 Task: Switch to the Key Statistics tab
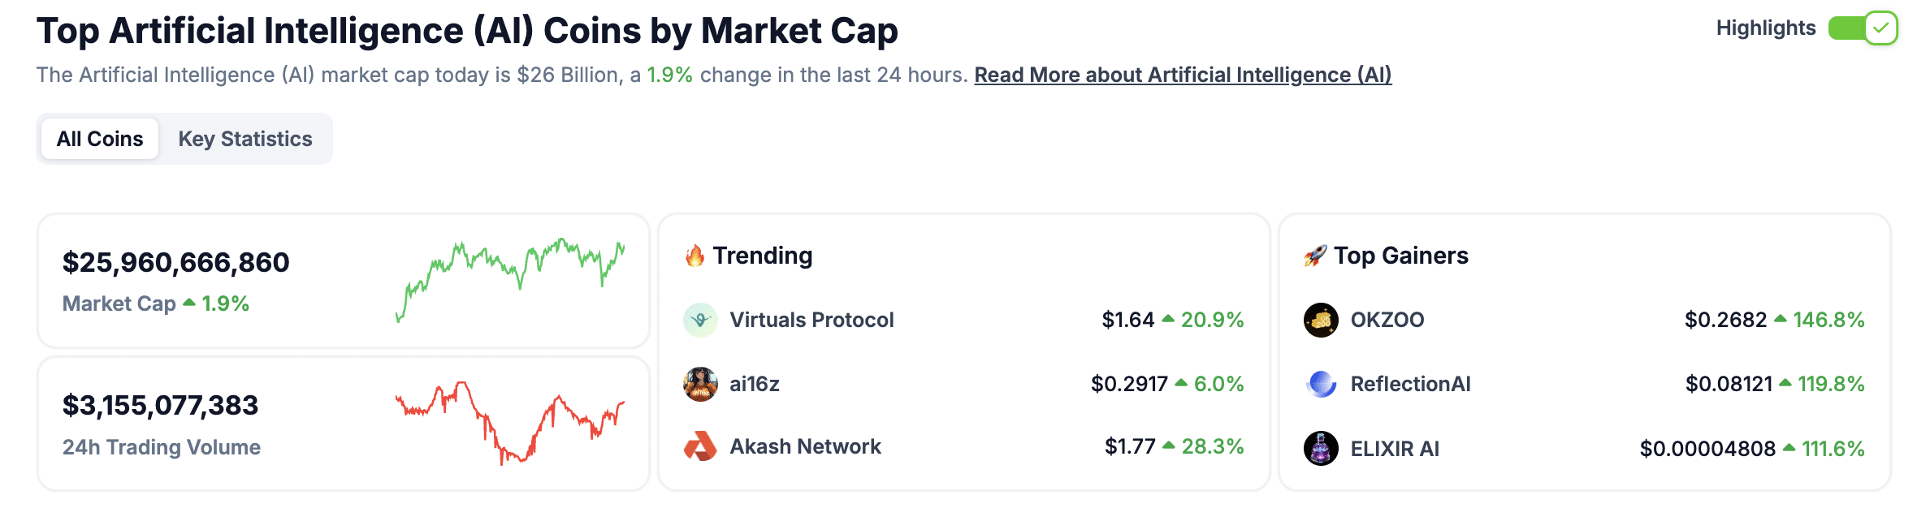[x=246, y=138]
